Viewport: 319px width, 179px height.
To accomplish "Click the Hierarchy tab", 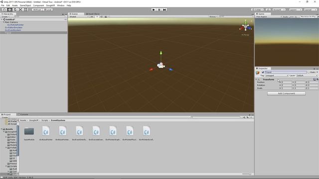I will tap(8, 14).
